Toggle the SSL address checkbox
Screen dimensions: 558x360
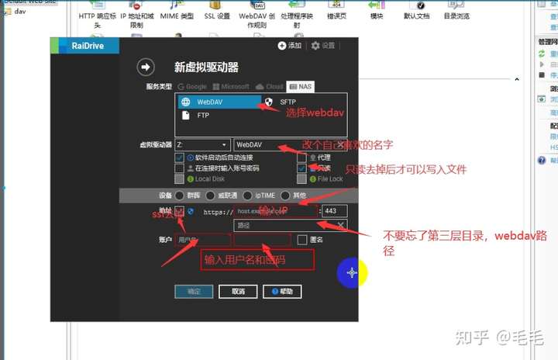pyautogui.click(x=179, y=211)
